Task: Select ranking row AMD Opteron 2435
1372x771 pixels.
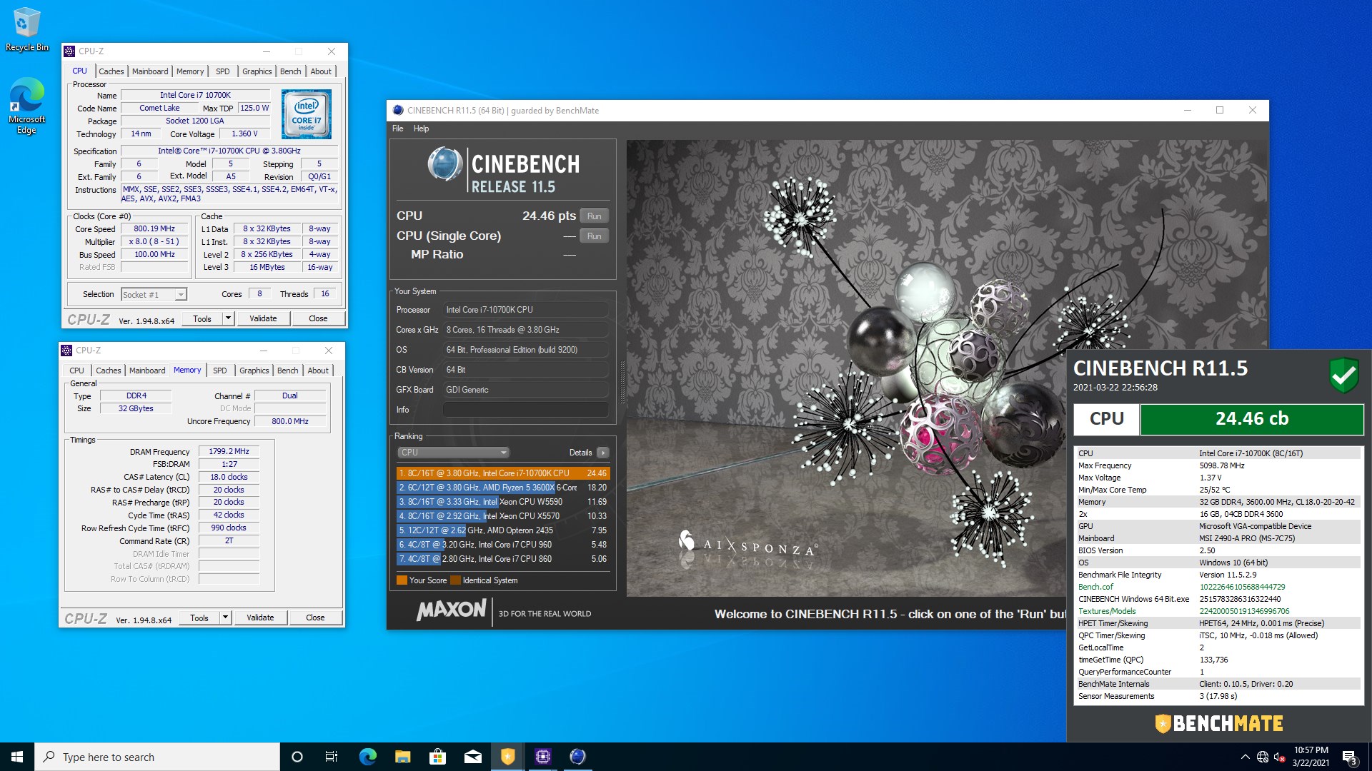Action: [x=503, y=530]
